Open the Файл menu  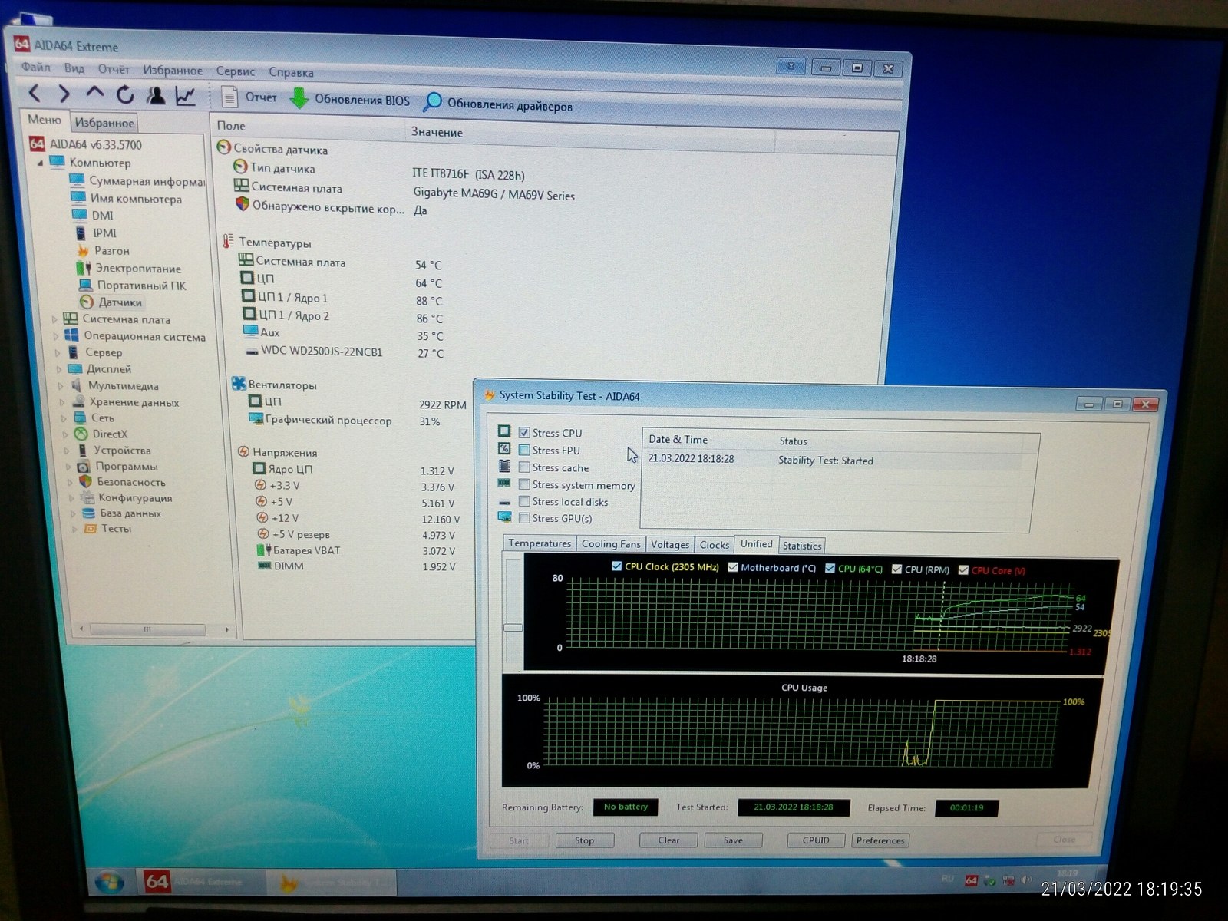(x=36, y=68)
